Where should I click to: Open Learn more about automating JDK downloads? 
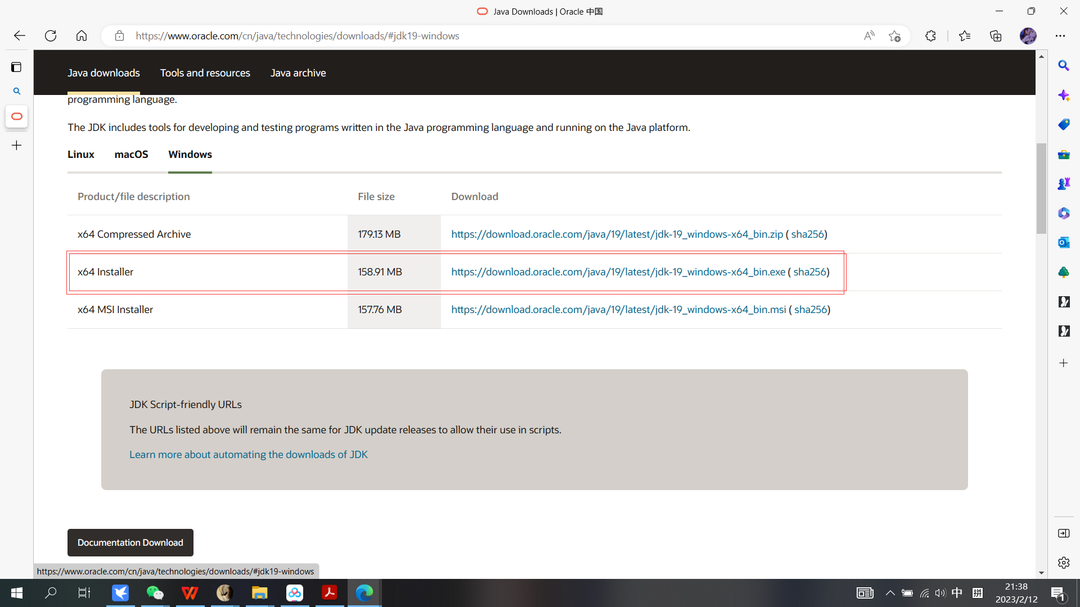(x=248, y=455)
